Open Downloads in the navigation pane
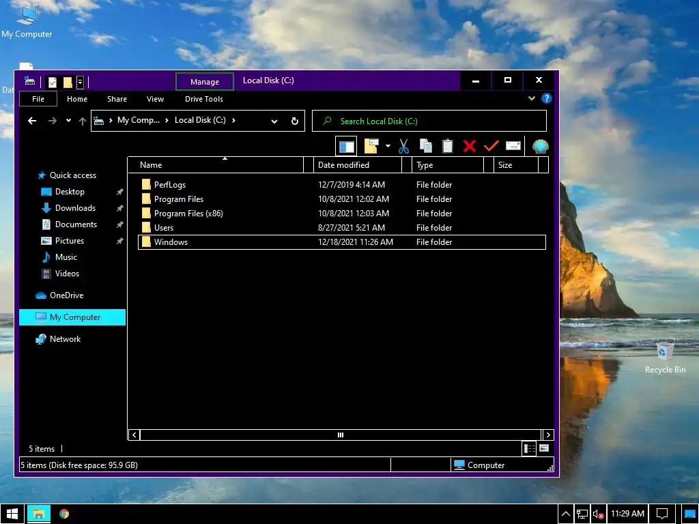 pos(72,208)
